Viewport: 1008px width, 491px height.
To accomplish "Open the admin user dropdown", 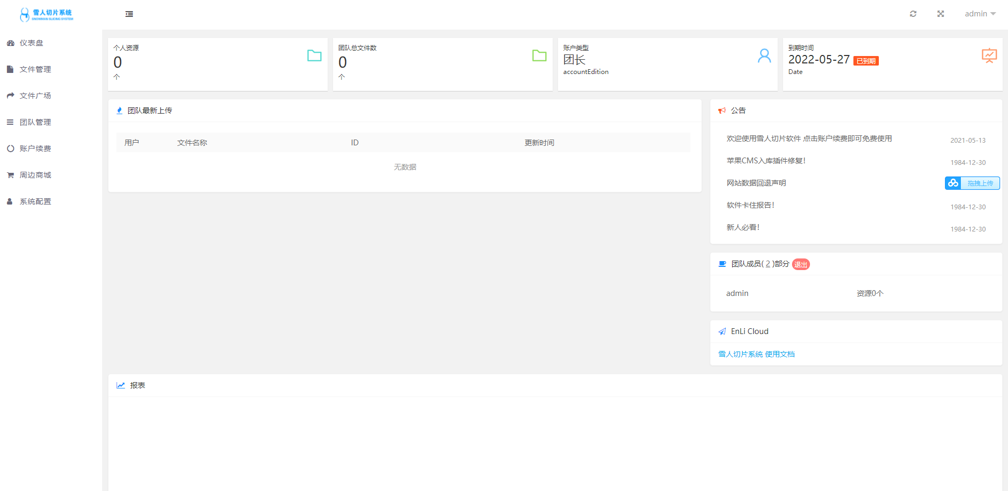I will [x=980, y=14].
